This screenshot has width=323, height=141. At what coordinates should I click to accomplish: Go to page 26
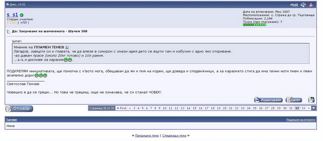point(261,108)
